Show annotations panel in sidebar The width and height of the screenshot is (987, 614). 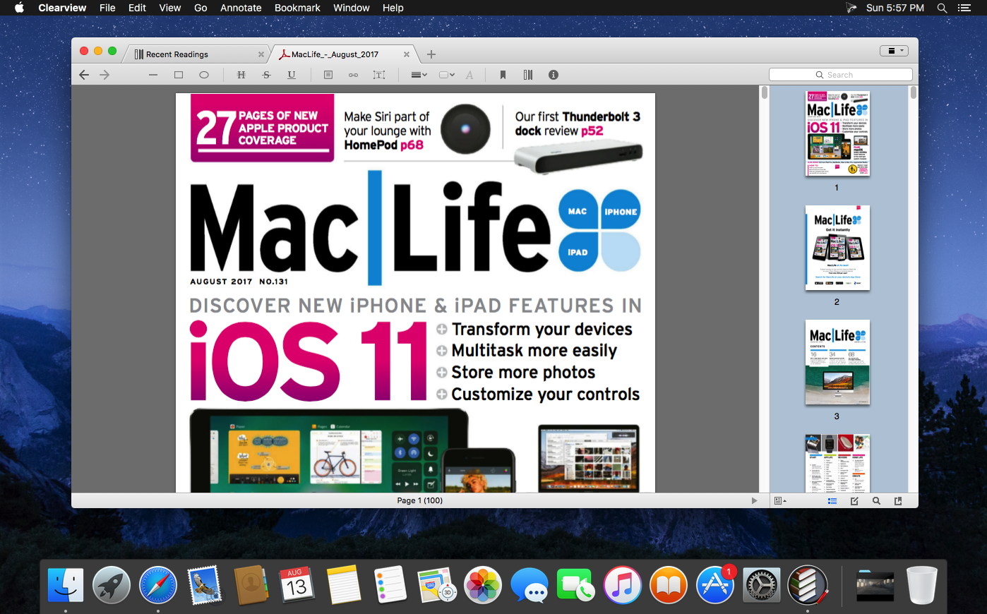point(854,500)
